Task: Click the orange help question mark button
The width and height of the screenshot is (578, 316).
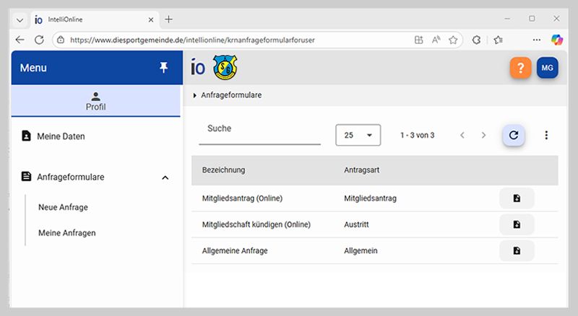Action: [520, 68]
